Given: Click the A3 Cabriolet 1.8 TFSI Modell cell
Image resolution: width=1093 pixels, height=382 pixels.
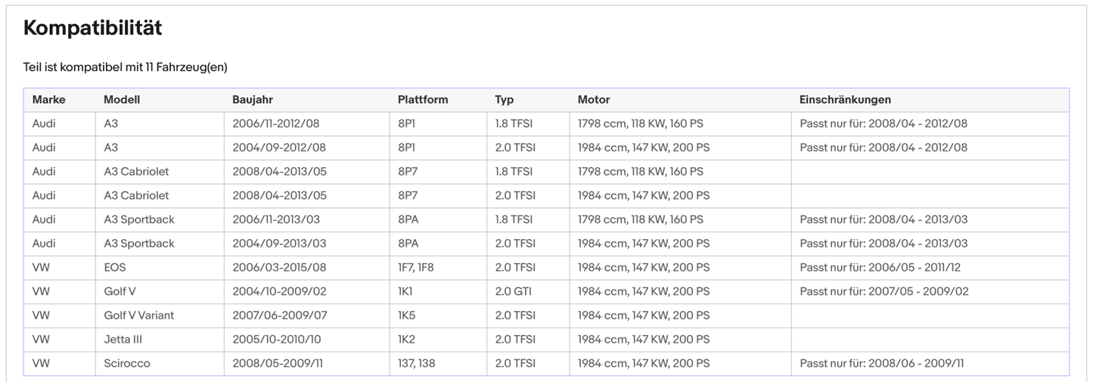Looking at the screenshot, I should click(160, 172).
